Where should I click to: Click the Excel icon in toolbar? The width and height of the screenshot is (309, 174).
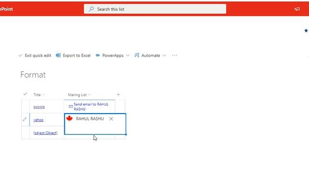click(58, 56)
